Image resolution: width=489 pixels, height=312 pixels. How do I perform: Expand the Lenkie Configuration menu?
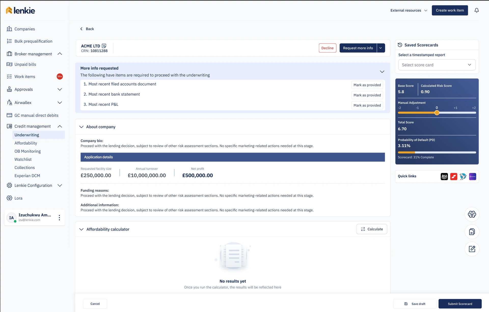point(60,185)
